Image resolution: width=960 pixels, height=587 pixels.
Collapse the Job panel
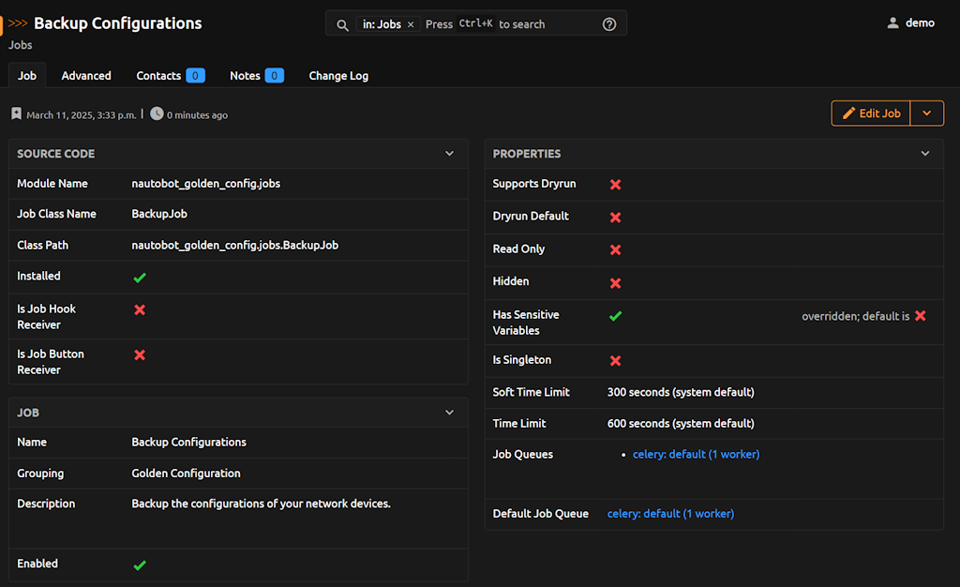point(450,413)
